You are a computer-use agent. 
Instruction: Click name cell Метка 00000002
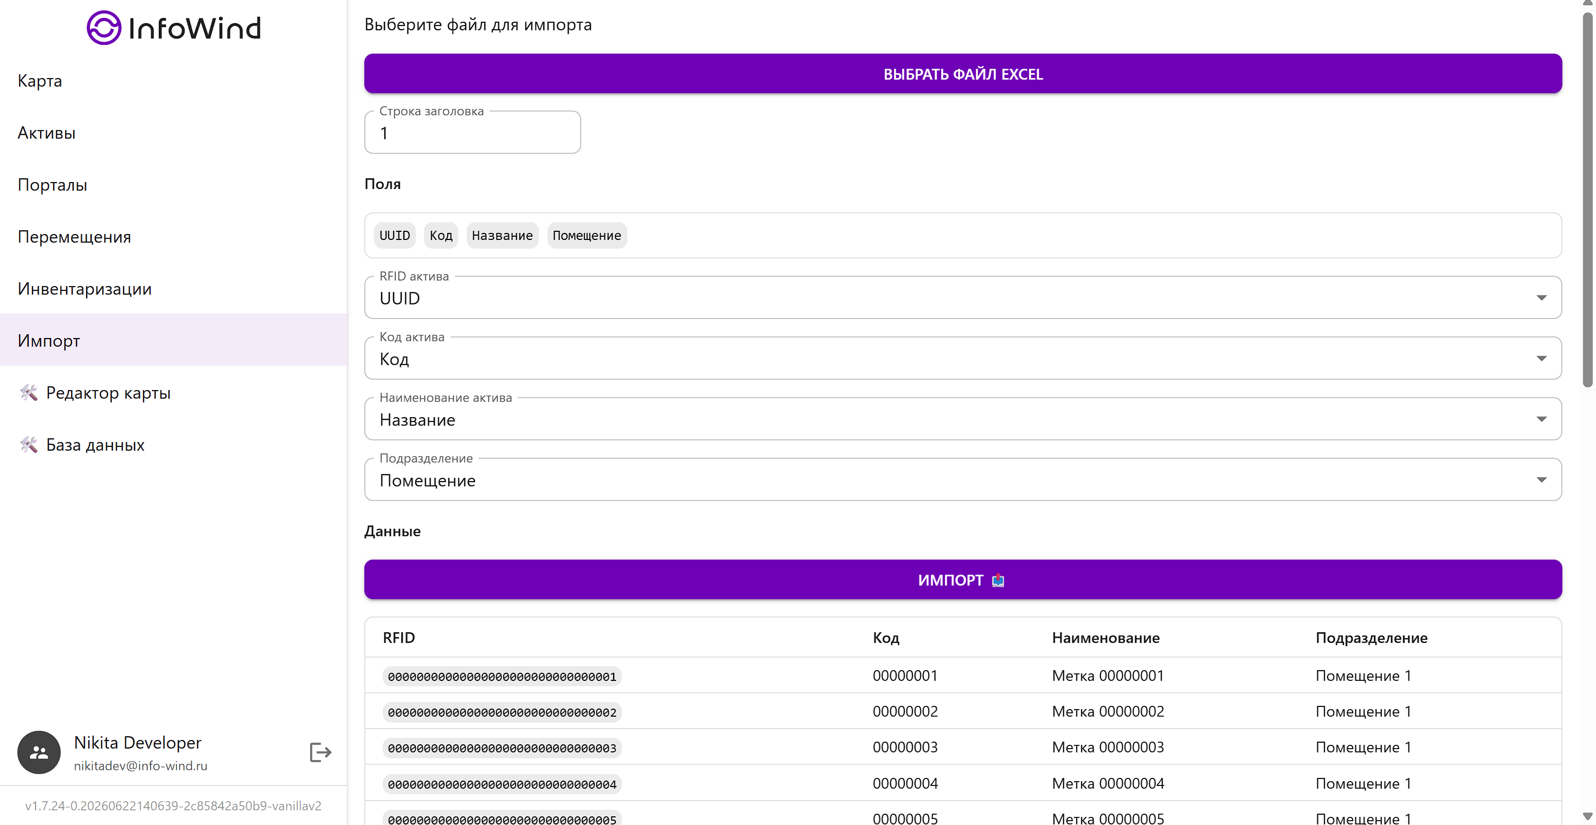[x=1108, y=712]
